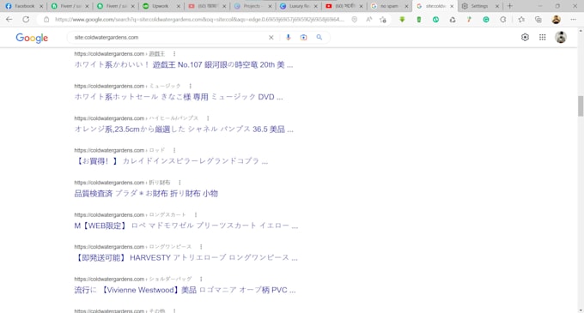Start voice search with the microphone icon
This screenshot has width=584, height=313.
click(288, 37)
